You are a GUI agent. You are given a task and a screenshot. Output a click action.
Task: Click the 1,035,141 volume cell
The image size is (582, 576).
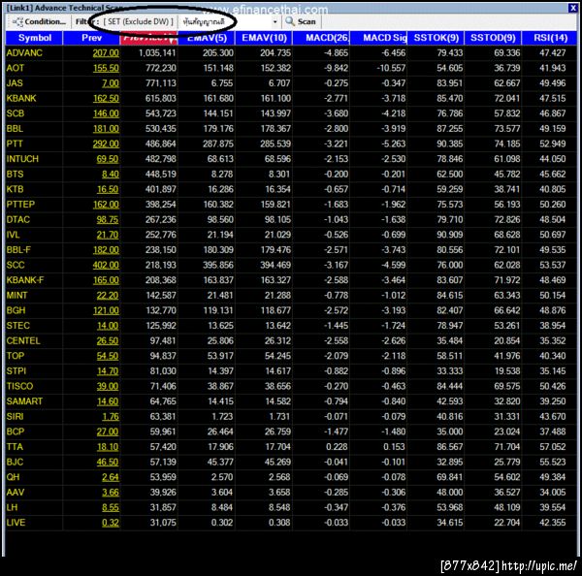pyautogui.click(x=157, y=53)
